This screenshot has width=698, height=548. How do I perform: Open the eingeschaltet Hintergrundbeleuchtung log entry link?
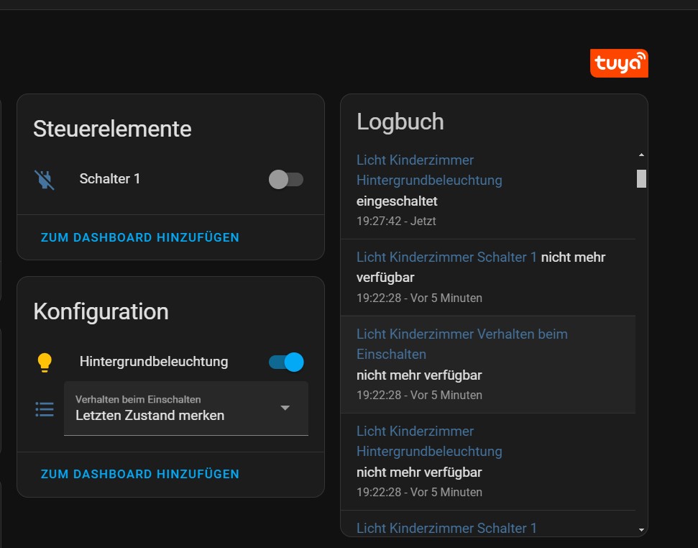point(429,170)
